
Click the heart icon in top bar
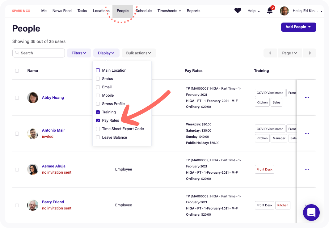238,11
